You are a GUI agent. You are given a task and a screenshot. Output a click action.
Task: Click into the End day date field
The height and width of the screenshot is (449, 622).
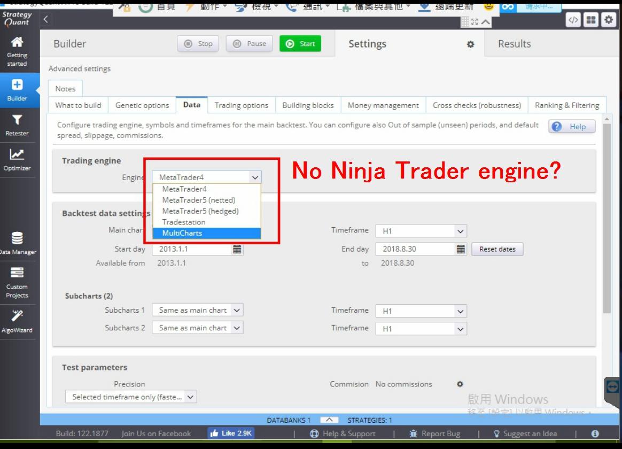pos(416,249)
